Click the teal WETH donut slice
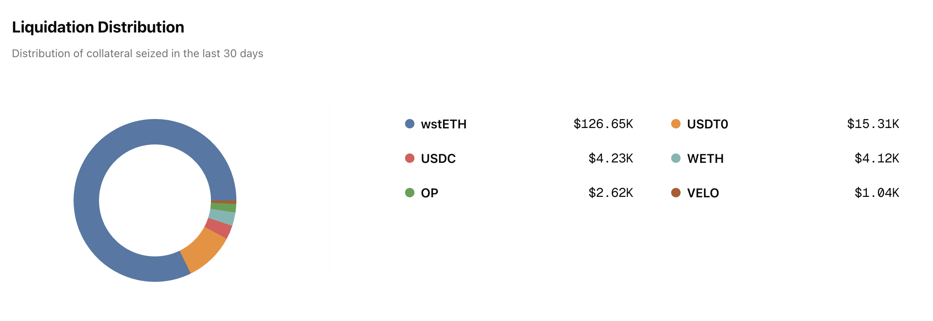Screen dimensions: 933x321 (x=222, y=217)
